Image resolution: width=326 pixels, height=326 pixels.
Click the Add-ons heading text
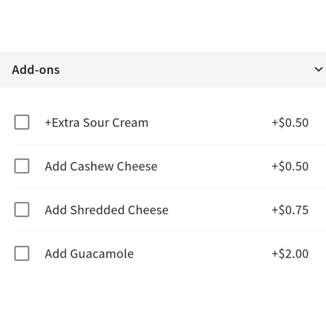click(x=36, y=70)
